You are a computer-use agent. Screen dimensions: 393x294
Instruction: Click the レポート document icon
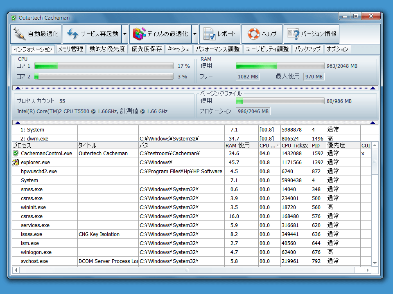coord(209,34)
